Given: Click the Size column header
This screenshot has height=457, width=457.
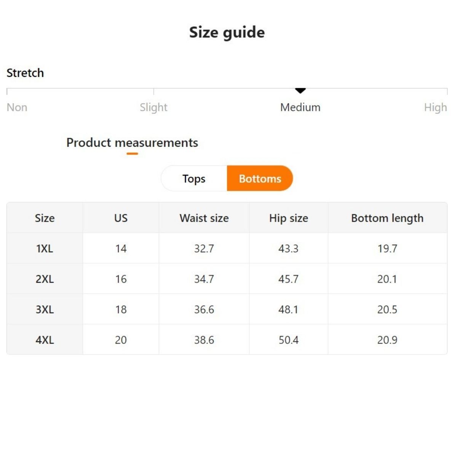Looking at the screenshot, I should point(45,218).
